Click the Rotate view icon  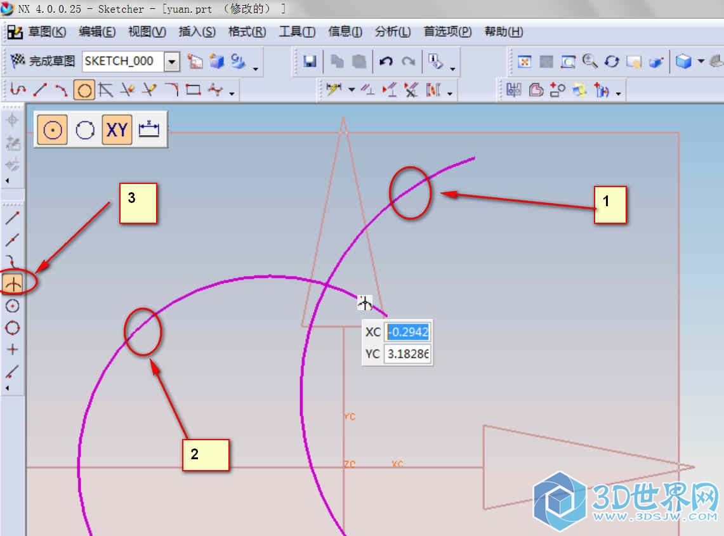tap(612, 62)
